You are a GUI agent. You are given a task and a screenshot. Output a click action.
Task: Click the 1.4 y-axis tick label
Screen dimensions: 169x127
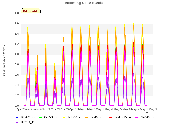click(x=17, y=34)
